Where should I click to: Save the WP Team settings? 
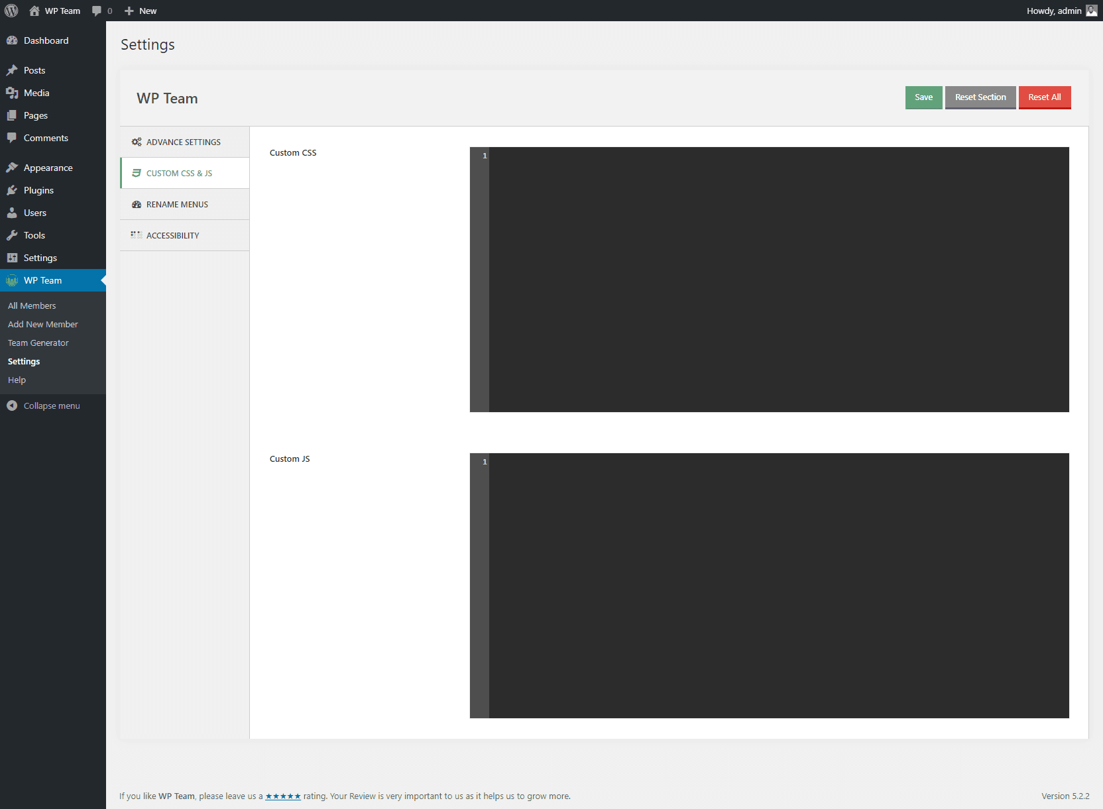click(923, 97)
